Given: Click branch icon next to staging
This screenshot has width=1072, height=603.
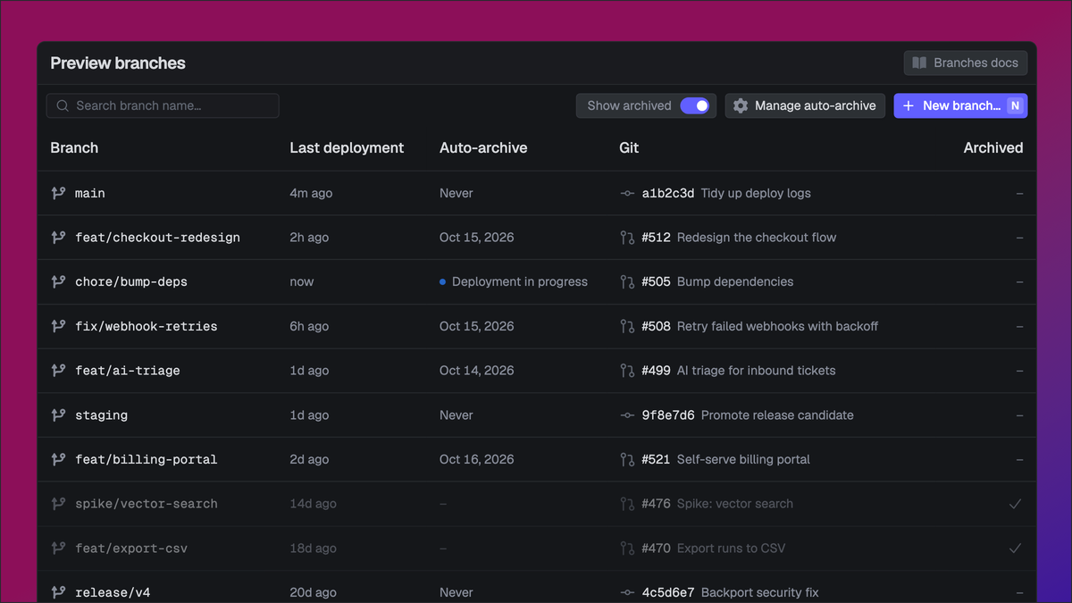Looking at the screenshot, I should (58, 415).
